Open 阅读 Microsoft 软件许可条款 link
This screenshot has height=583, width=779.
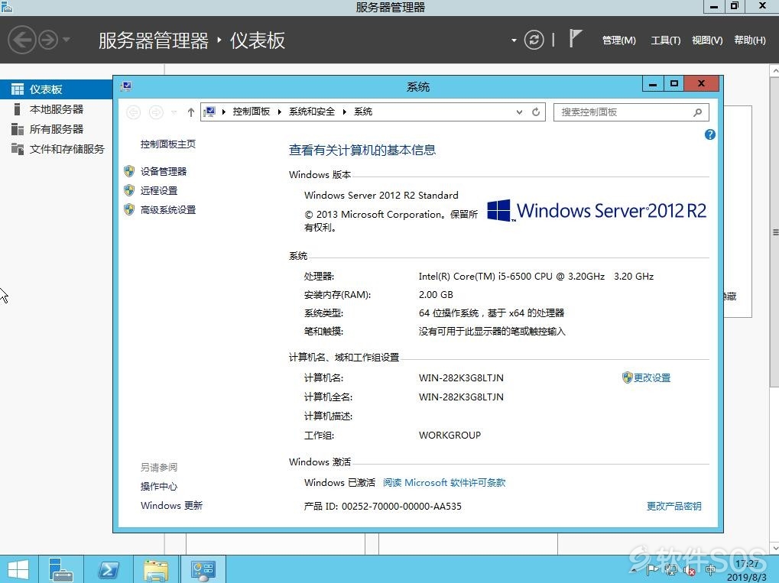pos(444,483)
